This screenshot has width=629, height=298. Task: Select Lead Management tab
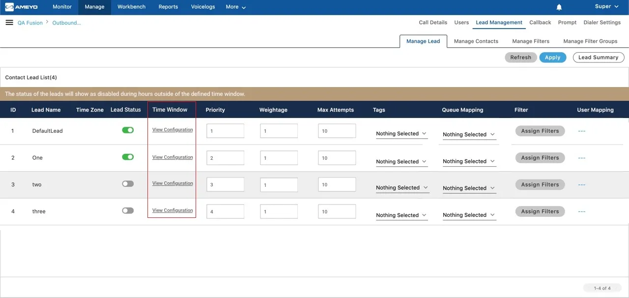pyautogui.click(x=499, y=23)
